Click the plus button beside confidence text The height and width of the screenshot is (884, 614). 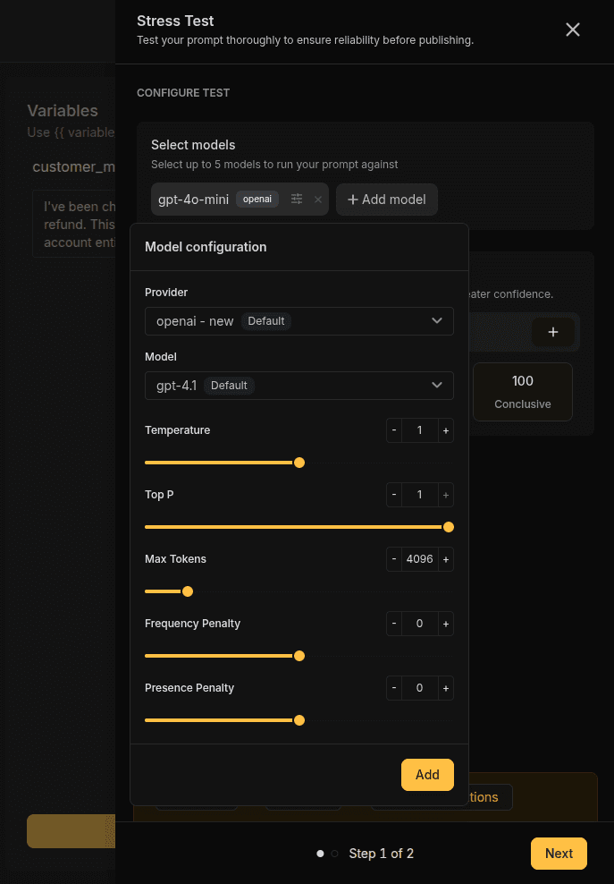[x=553, y=332]
